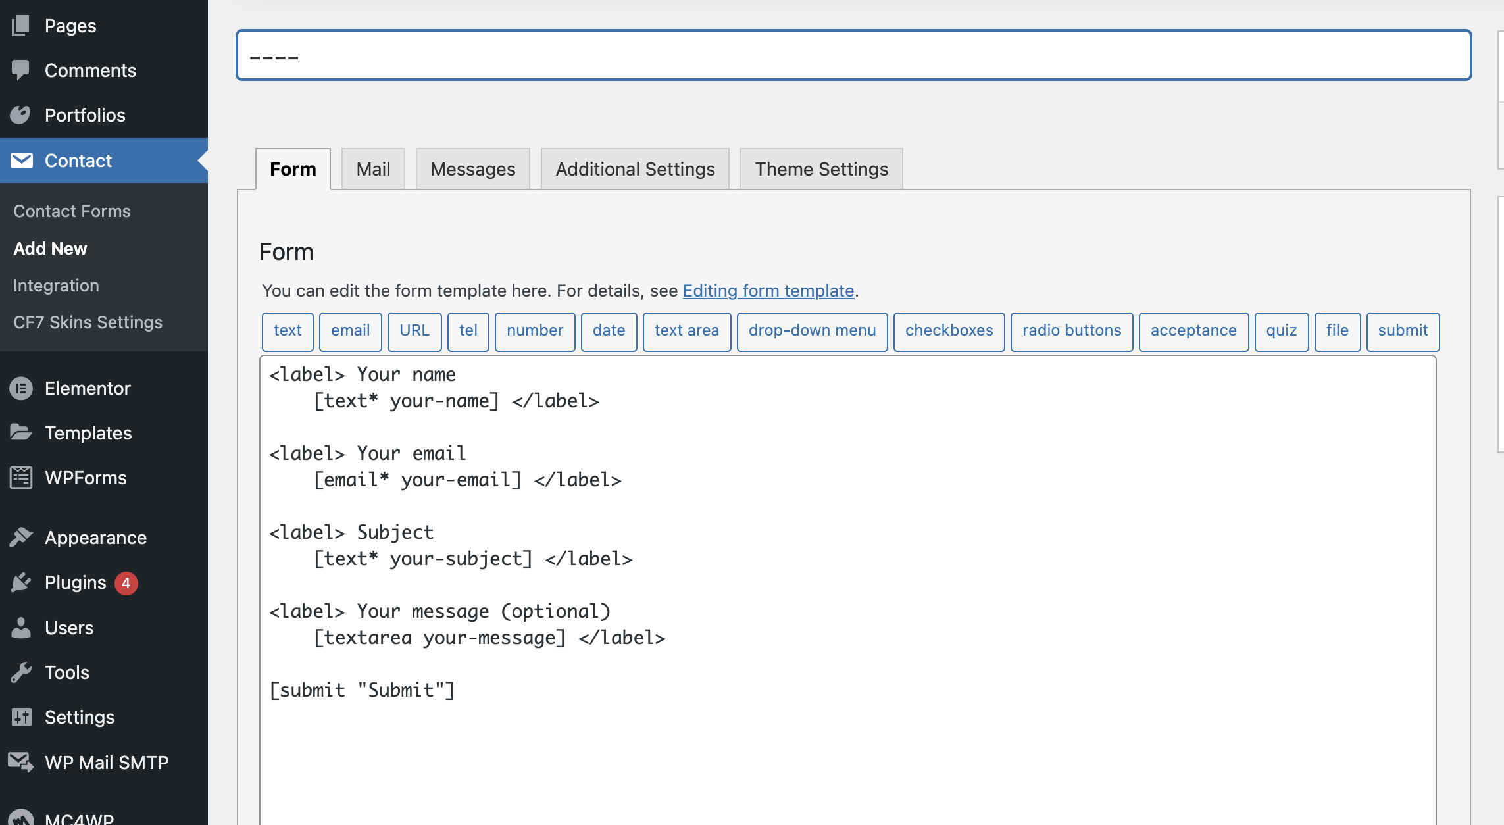The height and width of the screenshot is (825, 1504).
Task: Open the Theme Settings tab
Action: point(821,169)
